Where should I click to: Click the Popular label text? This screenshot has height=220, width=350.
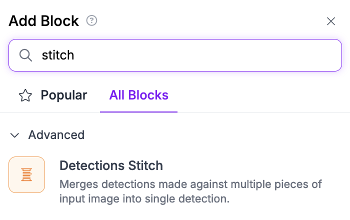[64, 95]
